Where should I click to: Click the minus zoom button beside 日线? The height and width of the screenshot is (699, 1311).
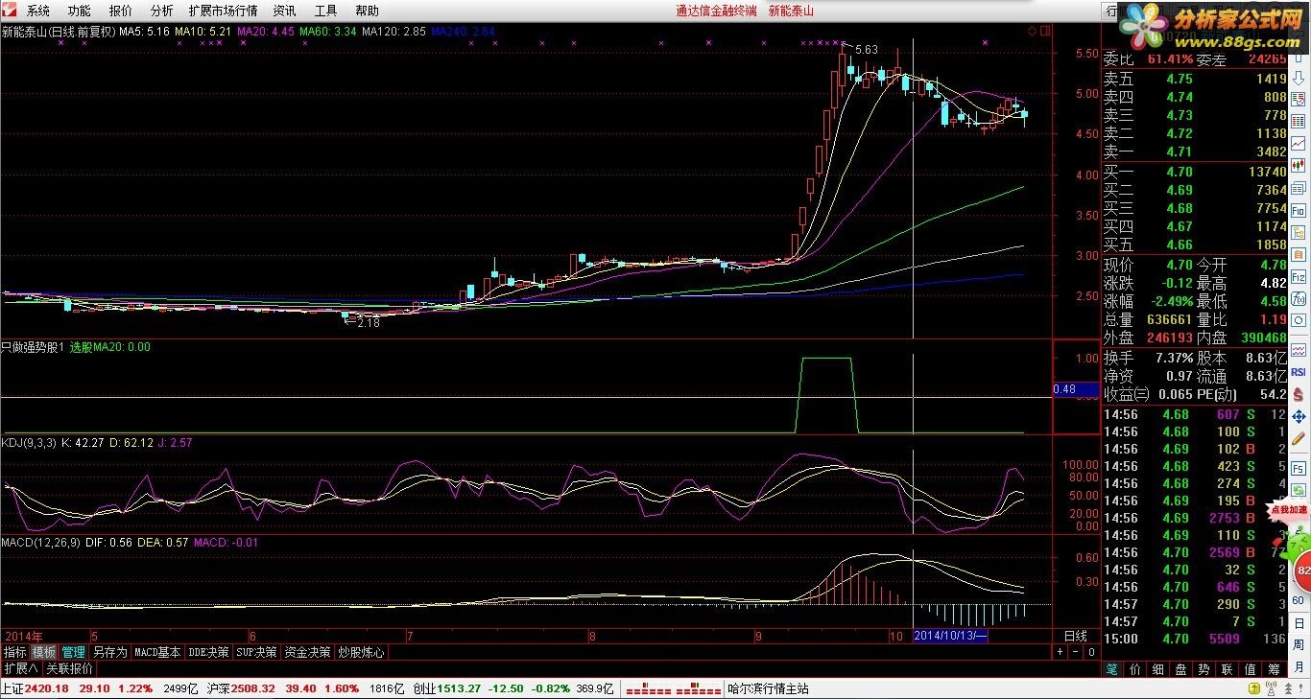1075,652
